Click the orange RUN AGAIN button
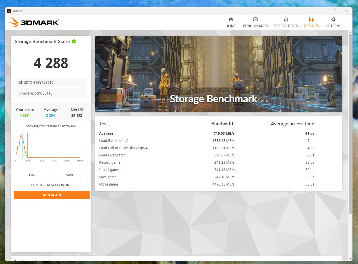358x264 pixels. [x=52, y=195]
